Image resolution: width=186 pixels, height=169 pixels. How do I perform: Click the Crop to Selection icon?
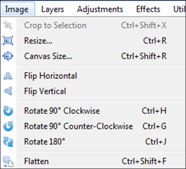pos(8,25)
